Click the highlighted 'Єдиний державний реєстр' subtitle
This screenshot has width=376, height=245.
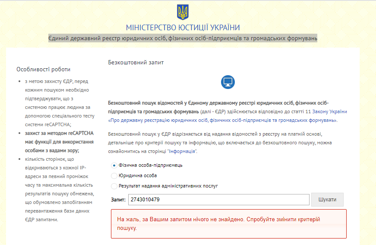183,38
